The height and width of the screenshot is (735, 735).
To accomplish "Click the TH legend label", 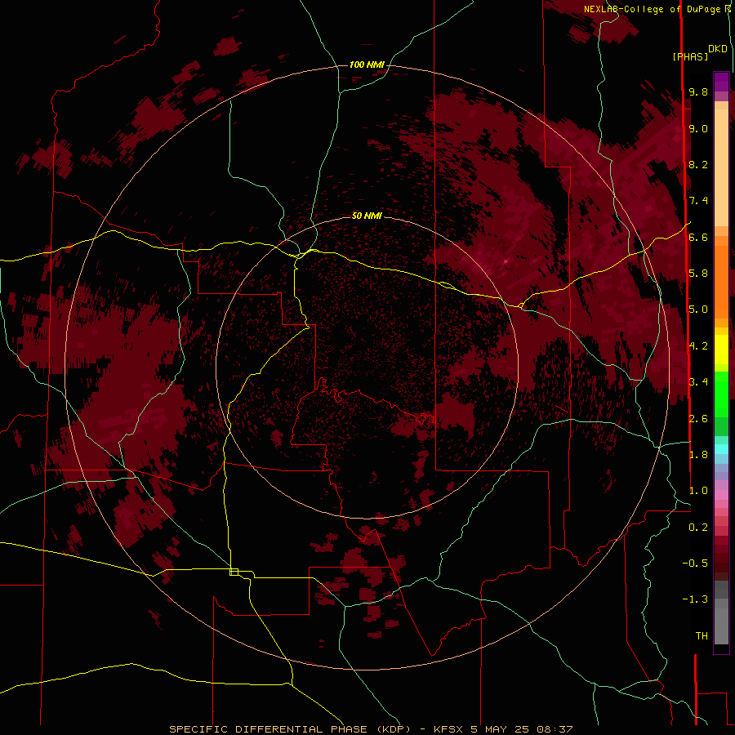I will 702,636.
